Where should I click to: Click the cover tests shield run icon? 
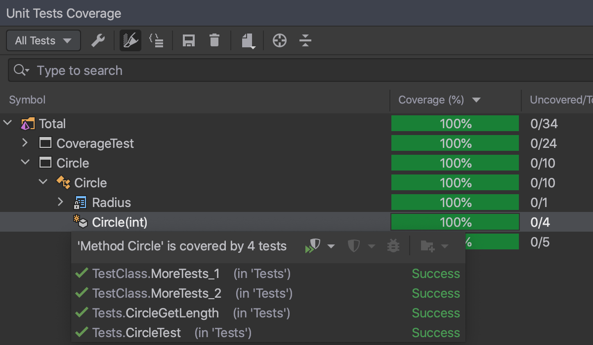coord(313,245)
